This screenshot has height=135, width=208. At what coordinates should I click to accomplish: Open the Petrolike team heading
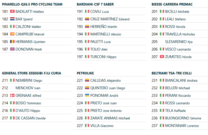coord(85,73)
